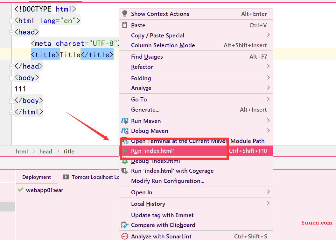336x240 pixels.
Task: Switch to the Deployment tab
Action: [36, 177]
